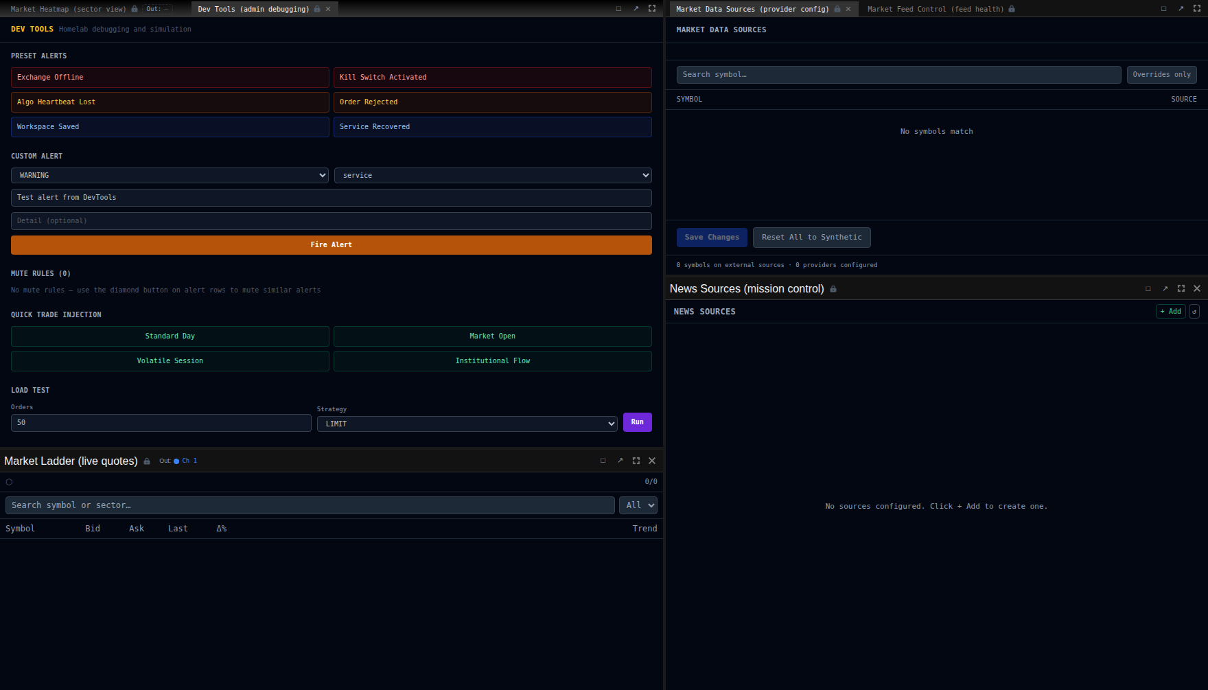Click the lock icon beside News Sources title
Viewport: 1208px width, 690px height.
[x=833, y=289]
